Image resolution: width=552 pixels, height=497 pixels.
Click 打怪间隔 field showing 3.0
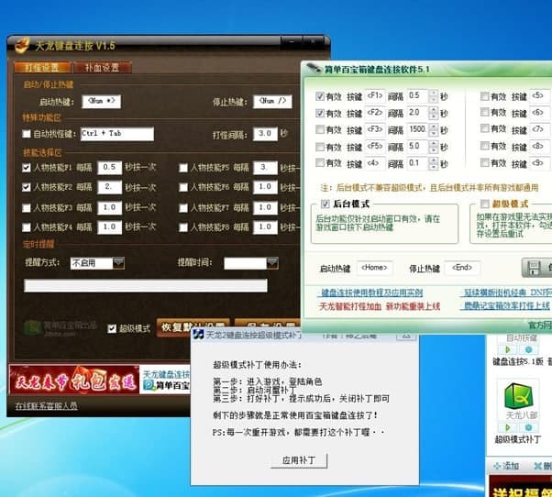coord(265,134)
